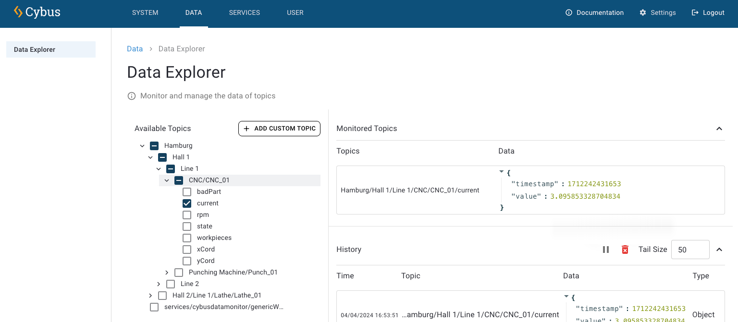Uncheck the current topic checkbox
Image resolution: width=738 pixels, height=322 pixels.
pos(187,203)
